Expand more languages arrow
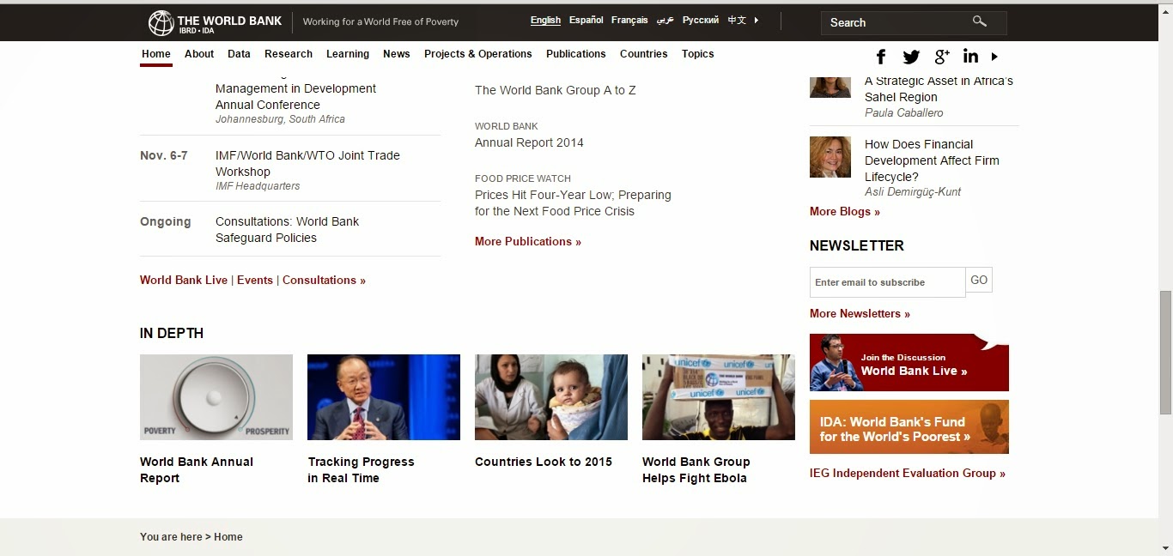 click(x=757, y=20)
